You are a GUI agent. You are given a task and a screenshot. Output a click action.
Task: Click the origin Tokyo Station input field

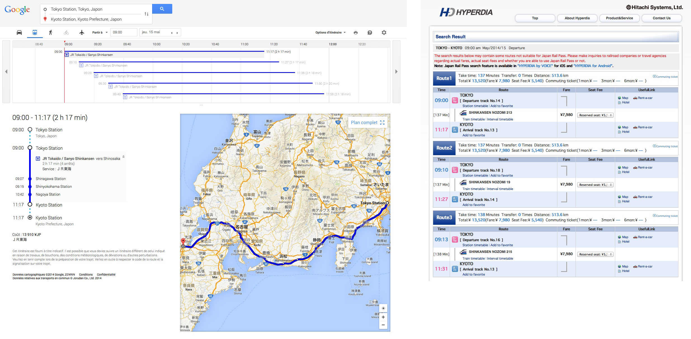pyautogui.click(x=95, y=9)
